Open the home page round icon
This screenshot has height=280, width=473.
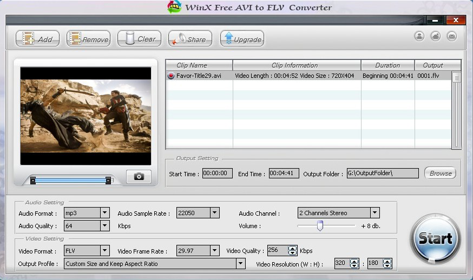(436, 36)
